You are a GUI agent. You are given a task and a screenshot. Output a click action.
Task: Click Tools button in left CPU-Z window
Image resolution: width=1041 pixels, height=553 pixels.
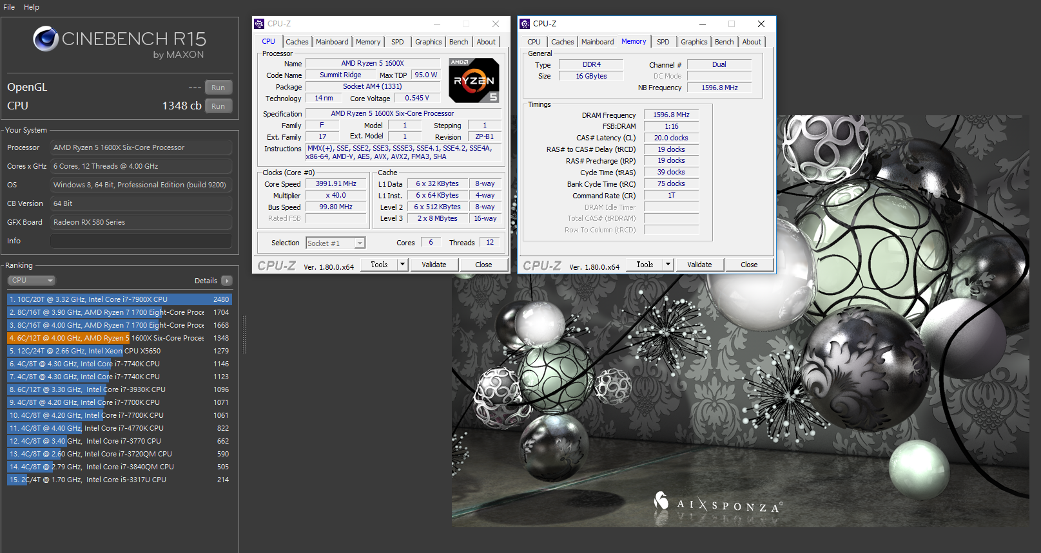pyautogui.click(x=379, y=265)
